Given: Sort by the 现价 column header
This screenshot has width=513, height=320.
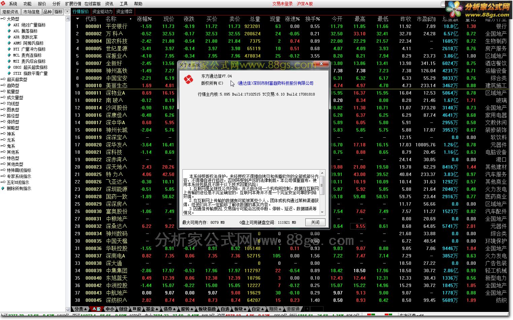Looking at the screenshot, I should click(169, 19).
